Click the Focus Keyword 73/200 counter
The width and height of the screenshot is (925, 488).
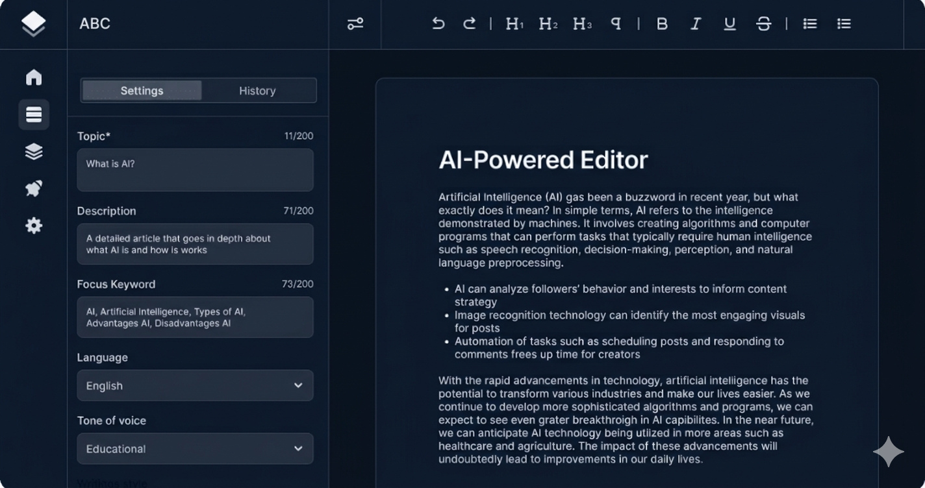[x=298, y=284]
